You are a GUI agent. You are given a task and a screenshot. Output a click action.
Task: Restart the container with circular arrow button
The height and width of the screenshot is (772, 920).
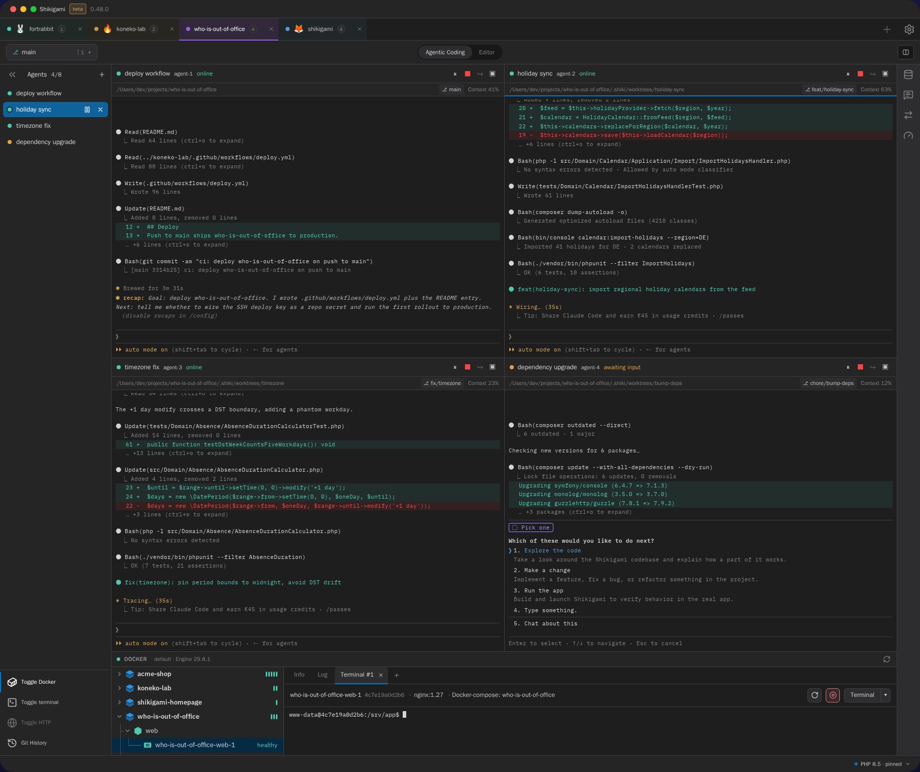[815, 695]
